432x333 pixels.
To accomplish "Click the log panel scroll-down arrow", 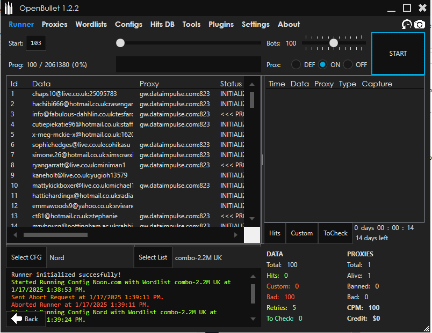I will pyautogui.click(x=253, y=318).
